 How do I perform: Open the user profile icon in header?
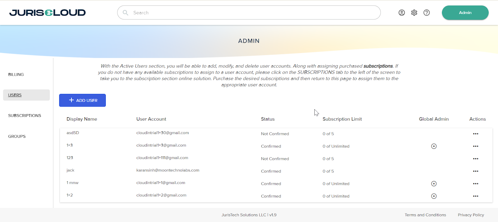[x=402, y=12]
